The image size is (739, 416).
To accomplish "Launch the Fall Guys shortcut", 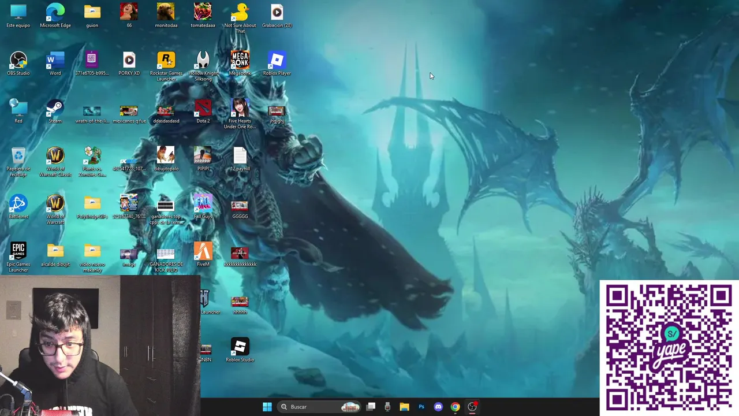I will click(x=203, y=207).
